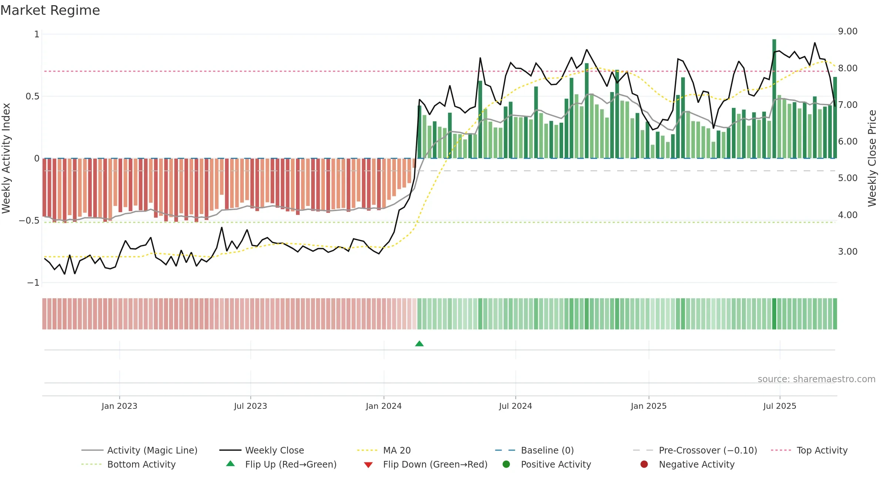This screenshot has height=499, width=888.
Task: Click the Jul 2024 x-axis label
Action: click(x=515, y=406)
